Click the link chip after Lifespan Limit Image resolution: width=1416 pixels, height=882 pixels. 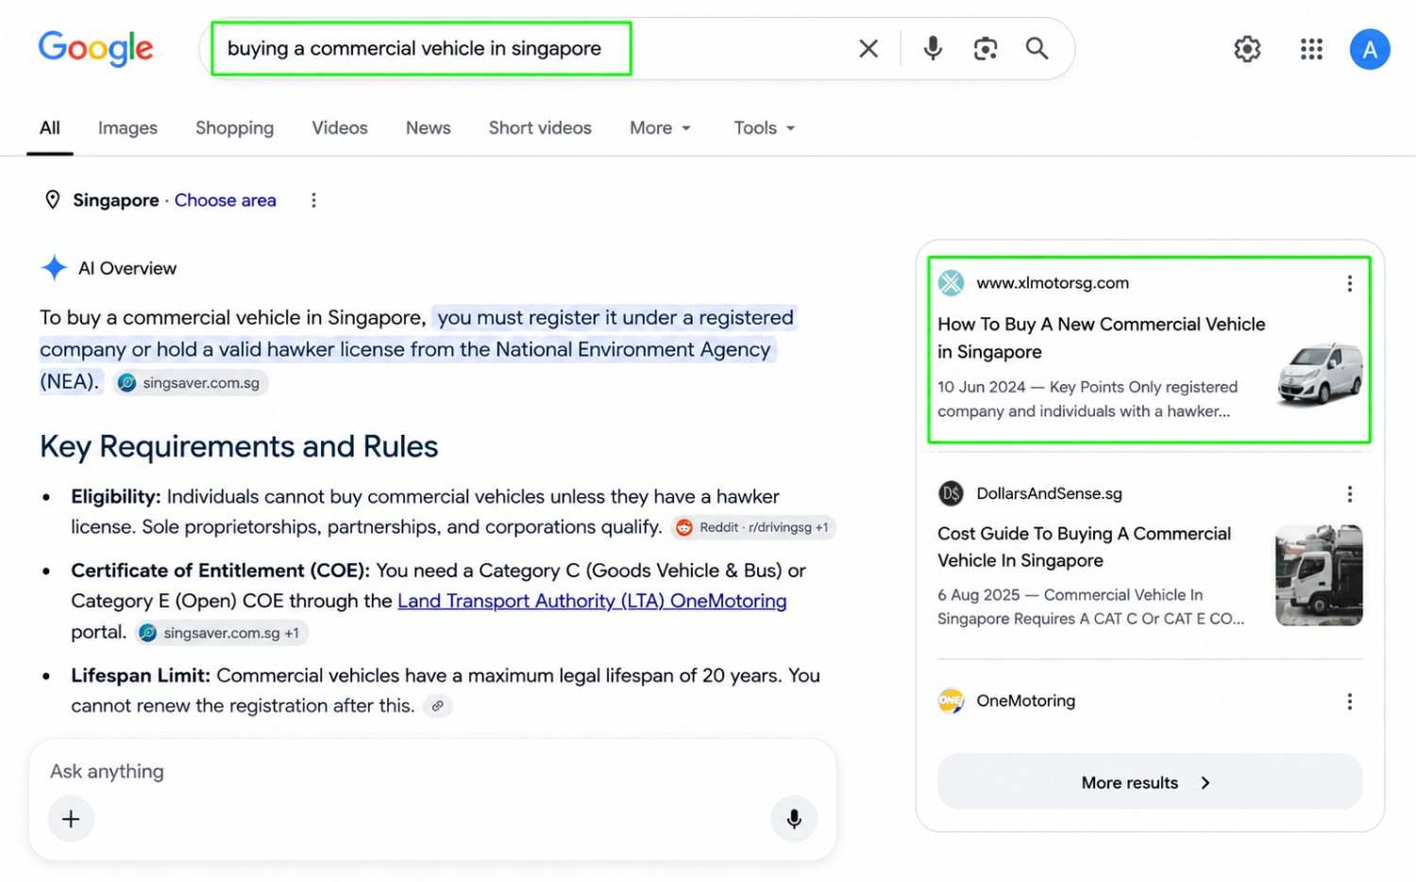tap(437, 706)
